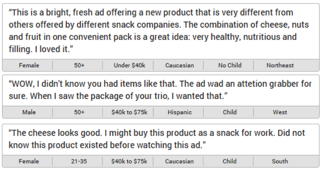Image resolution: width=323 pixels, height=171 pixels.
Task: Click 'Child' tag in second testimonial
Action: pos(230,112)
